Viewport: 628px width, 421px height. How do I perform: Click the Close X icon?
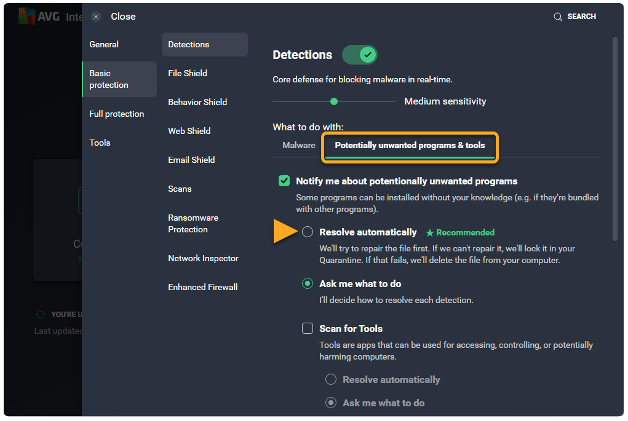tap(96, 17)
